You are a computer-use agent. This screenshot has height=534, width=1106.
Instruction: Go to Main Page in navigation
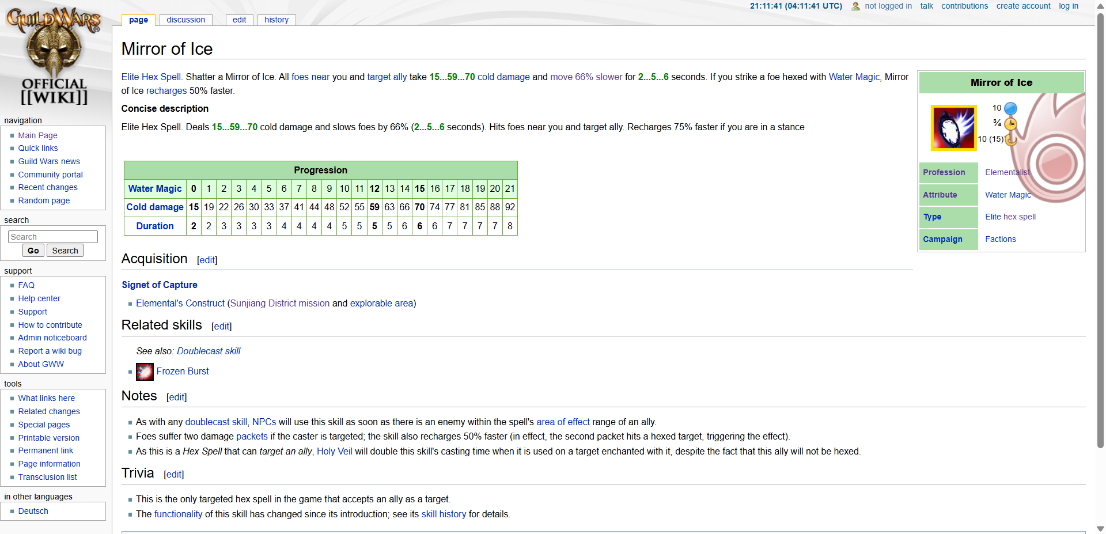37,135
